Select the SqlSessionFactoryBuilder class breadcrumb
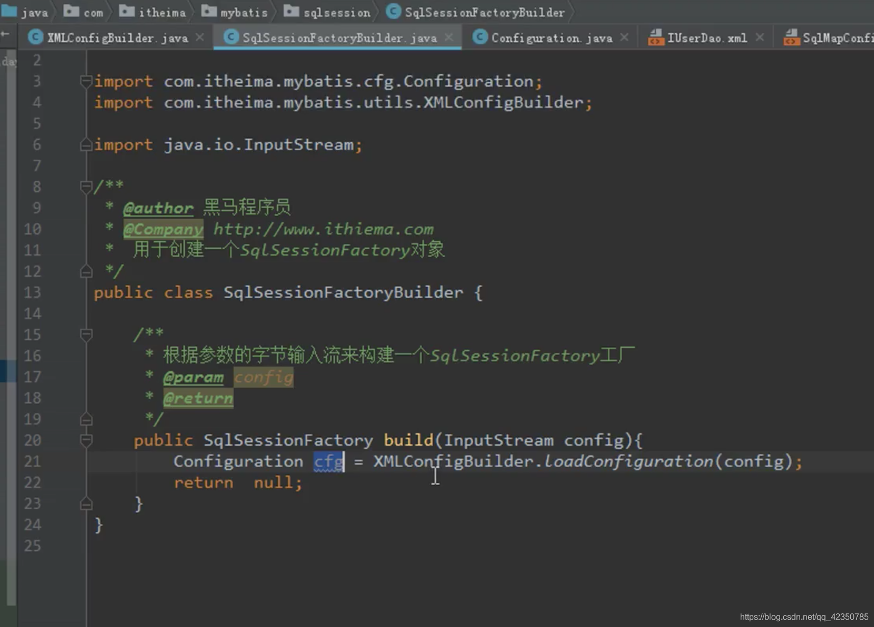The width and height of the screenshot is (874, 627). (x=475, y=12)
